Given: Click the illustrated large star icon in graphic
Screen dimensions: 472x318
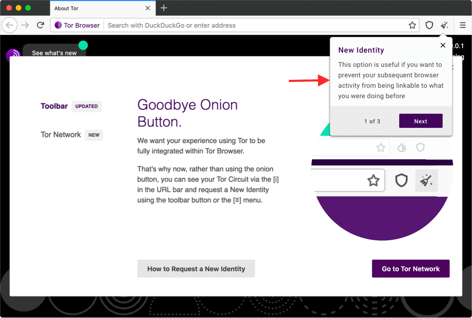Looking at the screenshot, I should click(x=373, y=181).
